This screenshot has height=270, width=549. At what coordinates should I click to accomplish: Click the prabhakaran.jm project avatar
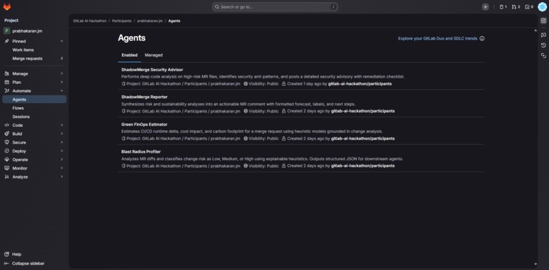click(x=7, y=31)
